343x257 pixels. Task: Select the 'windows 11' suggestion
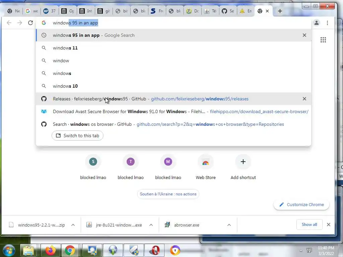pyautogui.click(x=174, y=48)
